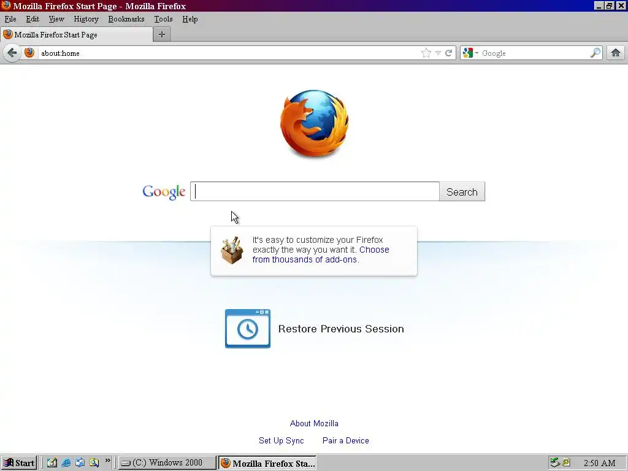This screenshot has height=471, width=628.
Task: Click the 2:50 AM taskbar clock
Action: coord(599,463)
